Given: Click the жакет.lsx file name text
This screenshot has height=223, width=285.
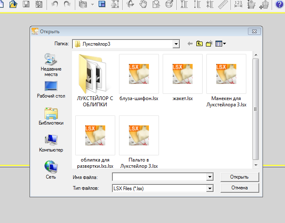Looking at the screenshot, I should point(183,98).
